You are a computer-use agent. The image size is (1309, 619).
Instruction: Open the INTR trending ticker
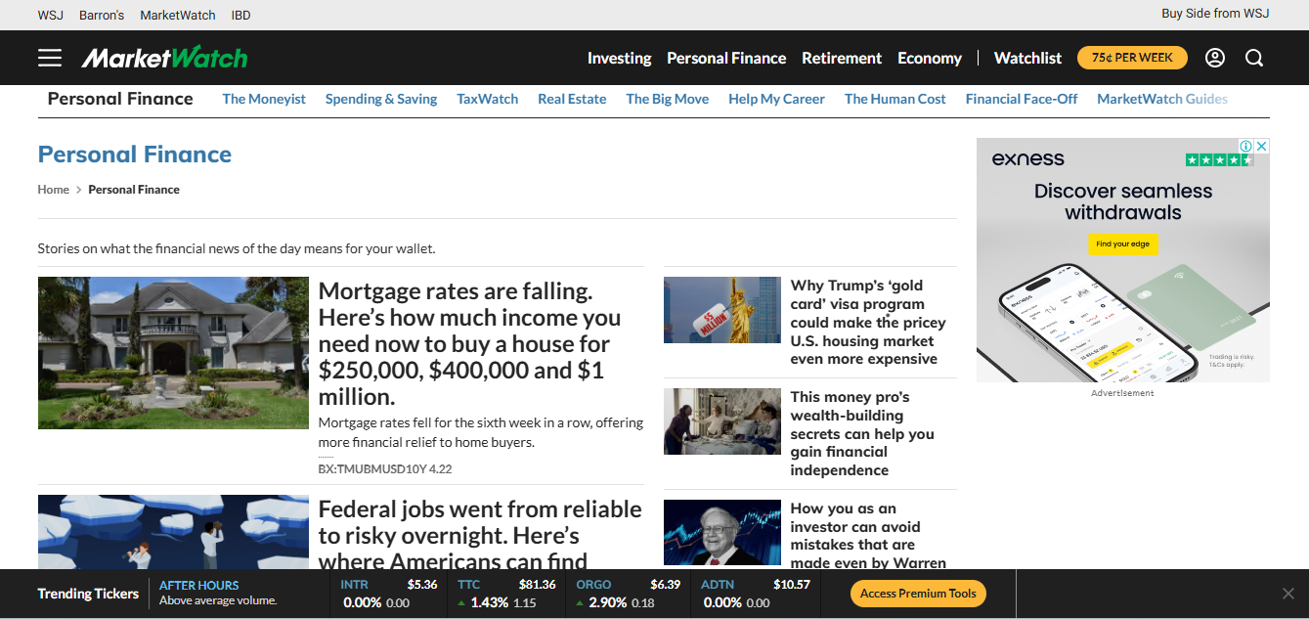click(389, 594)
